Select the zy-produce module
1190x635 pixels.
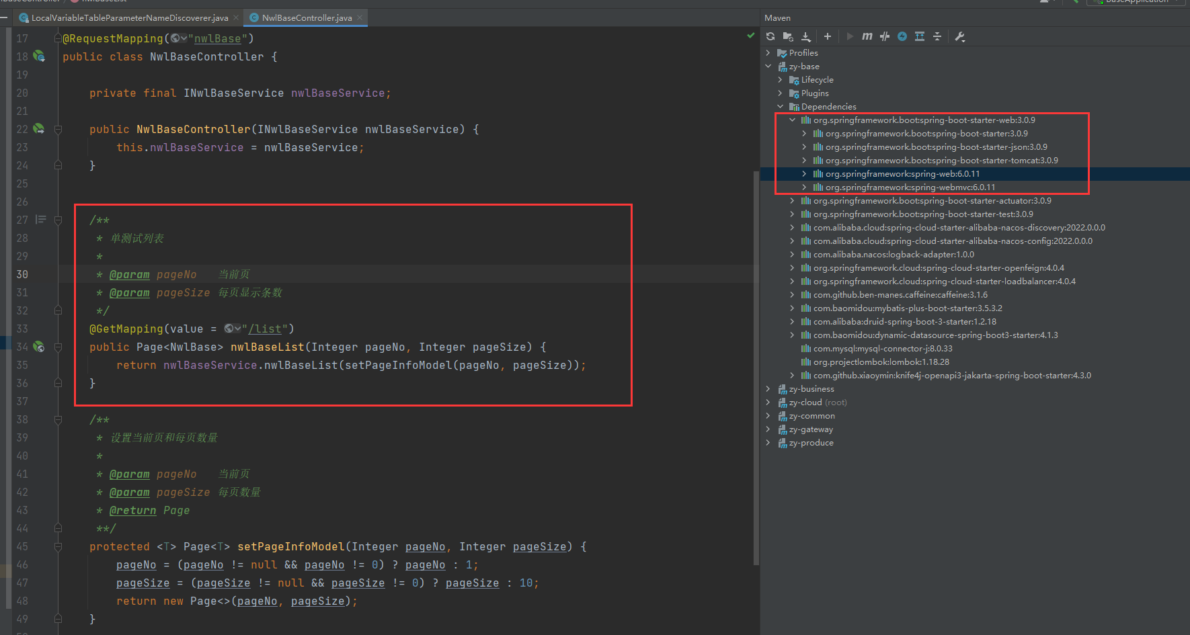tap(811, 442)
